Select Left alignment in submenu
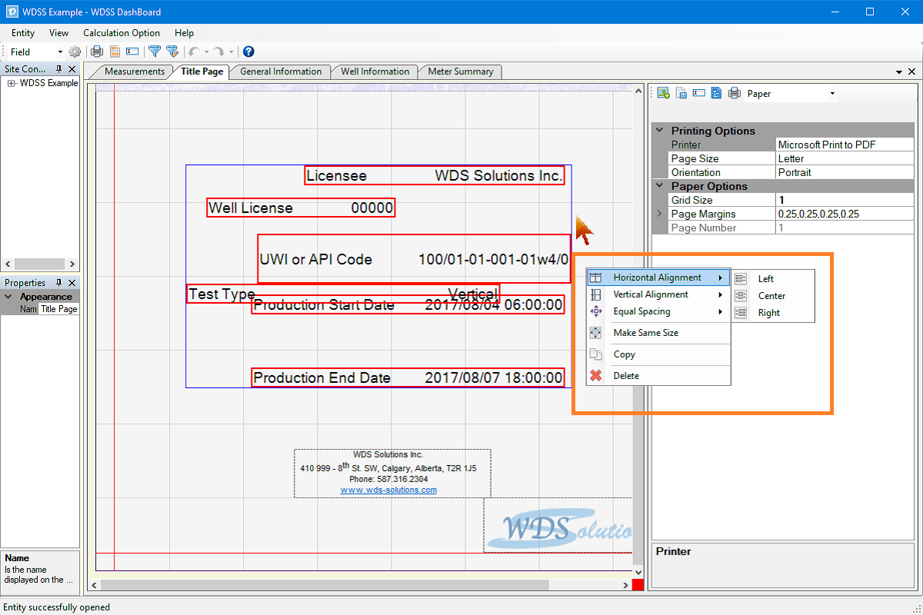Viewport: 923px width, 615px height. [x=772, y=279]
